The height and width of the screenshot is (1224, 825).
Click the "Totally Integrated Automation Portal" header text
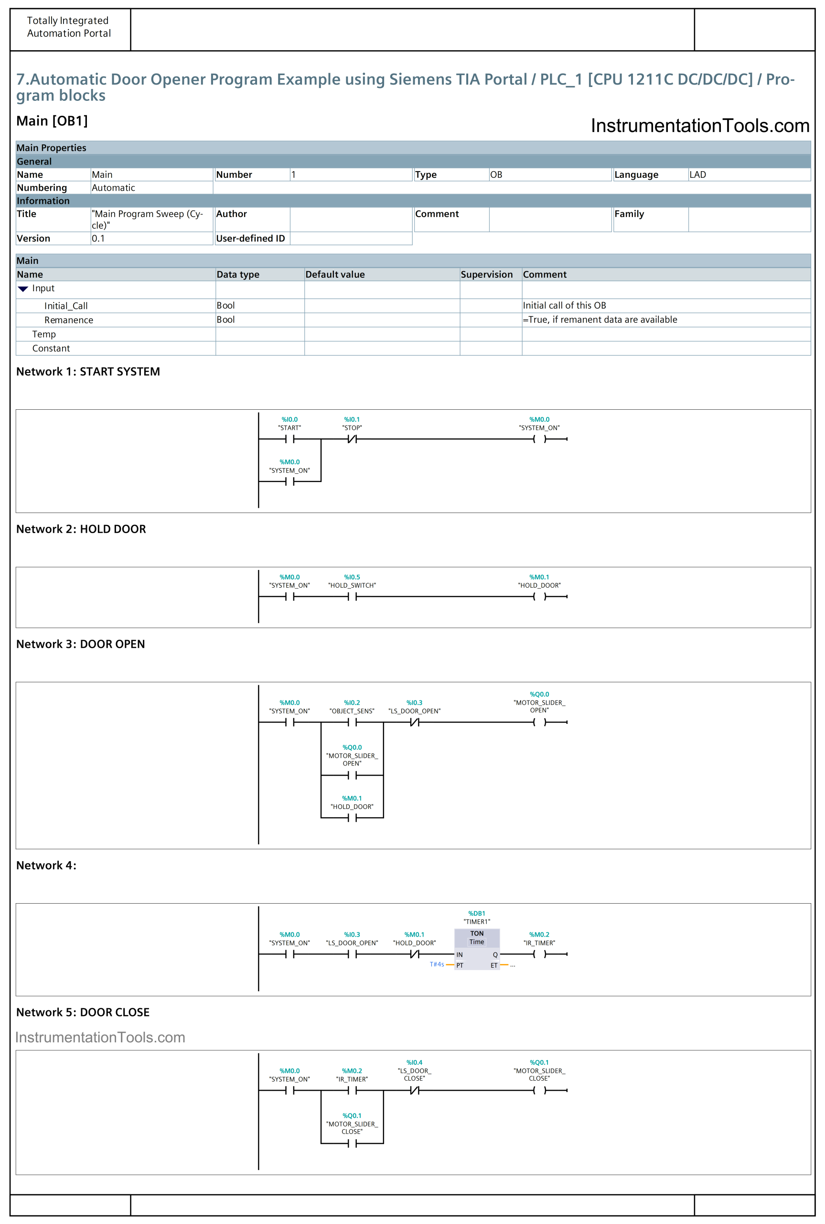(x=69, y=27)
